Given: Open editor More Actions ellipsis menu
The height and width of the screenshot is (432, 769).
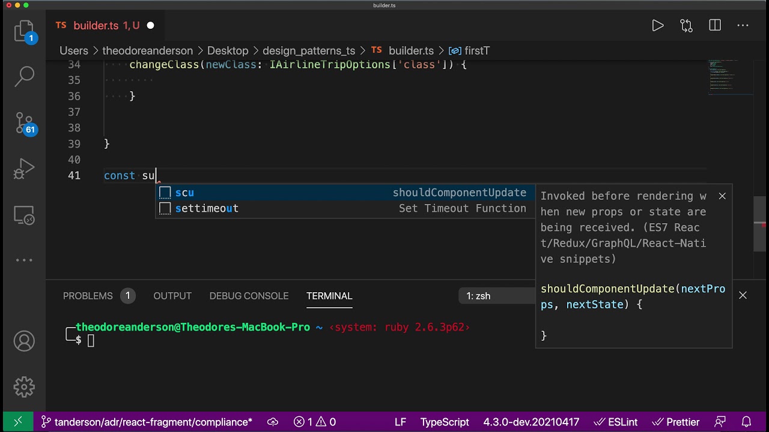Looking at the screenshot, I should (x=743, y=26).
